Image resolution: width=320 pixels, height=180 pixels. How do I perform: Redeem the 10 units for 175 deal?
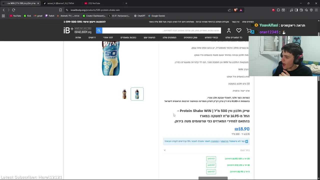point(211,165)
